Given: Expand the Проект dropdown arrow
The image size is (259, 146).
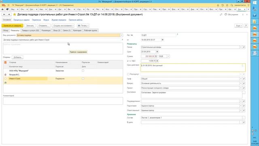Looking at the screenshot, I should point(241,88).
